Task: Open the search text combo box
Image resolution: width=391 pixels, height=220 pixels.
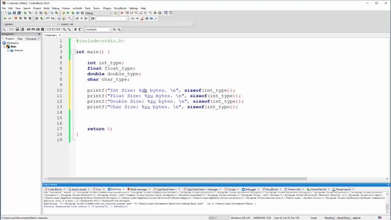Action: (112, 18)
